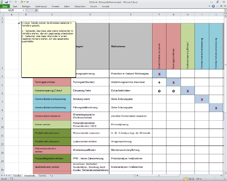Switch to the Tabelle3 sheet tab
The height and width of the screenshot is (181, 227).
pyautogui.click(x=42, y=176)
